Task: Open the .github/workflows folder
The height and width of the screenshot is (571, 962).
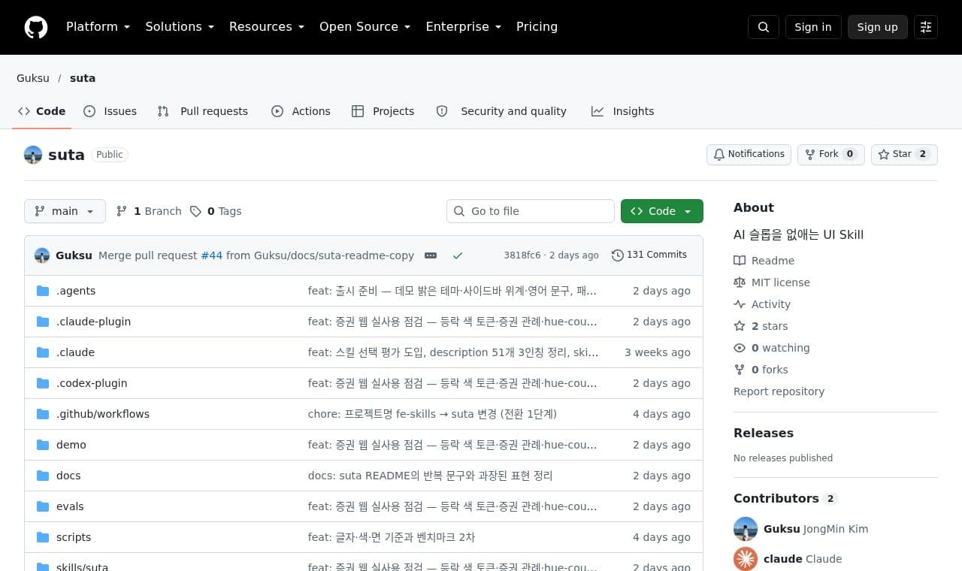Action: click(x=103, y=414)
